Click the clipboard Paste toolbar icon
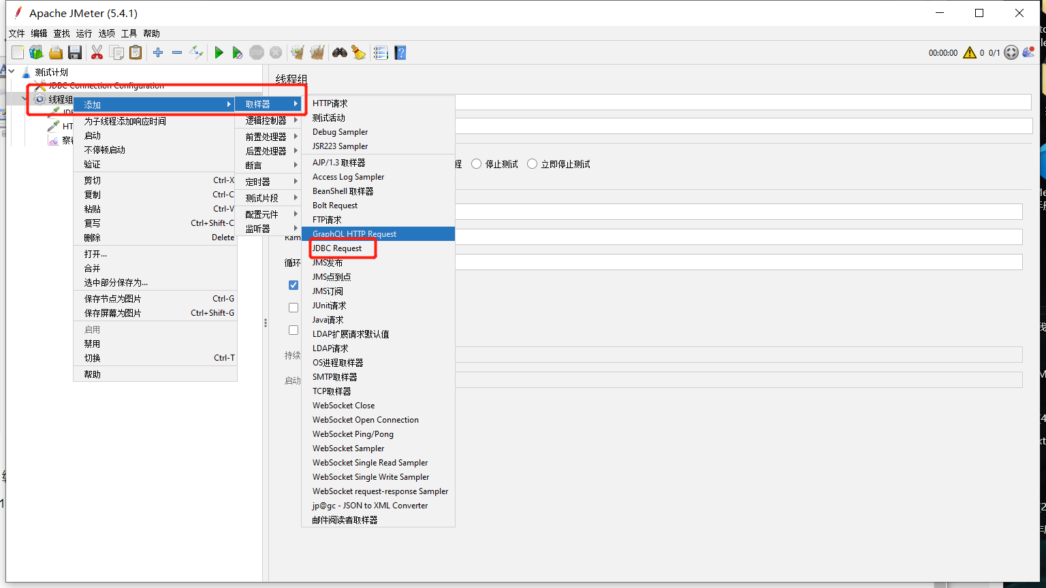This screenshot has height=588, width=1046. click(136, 52)
